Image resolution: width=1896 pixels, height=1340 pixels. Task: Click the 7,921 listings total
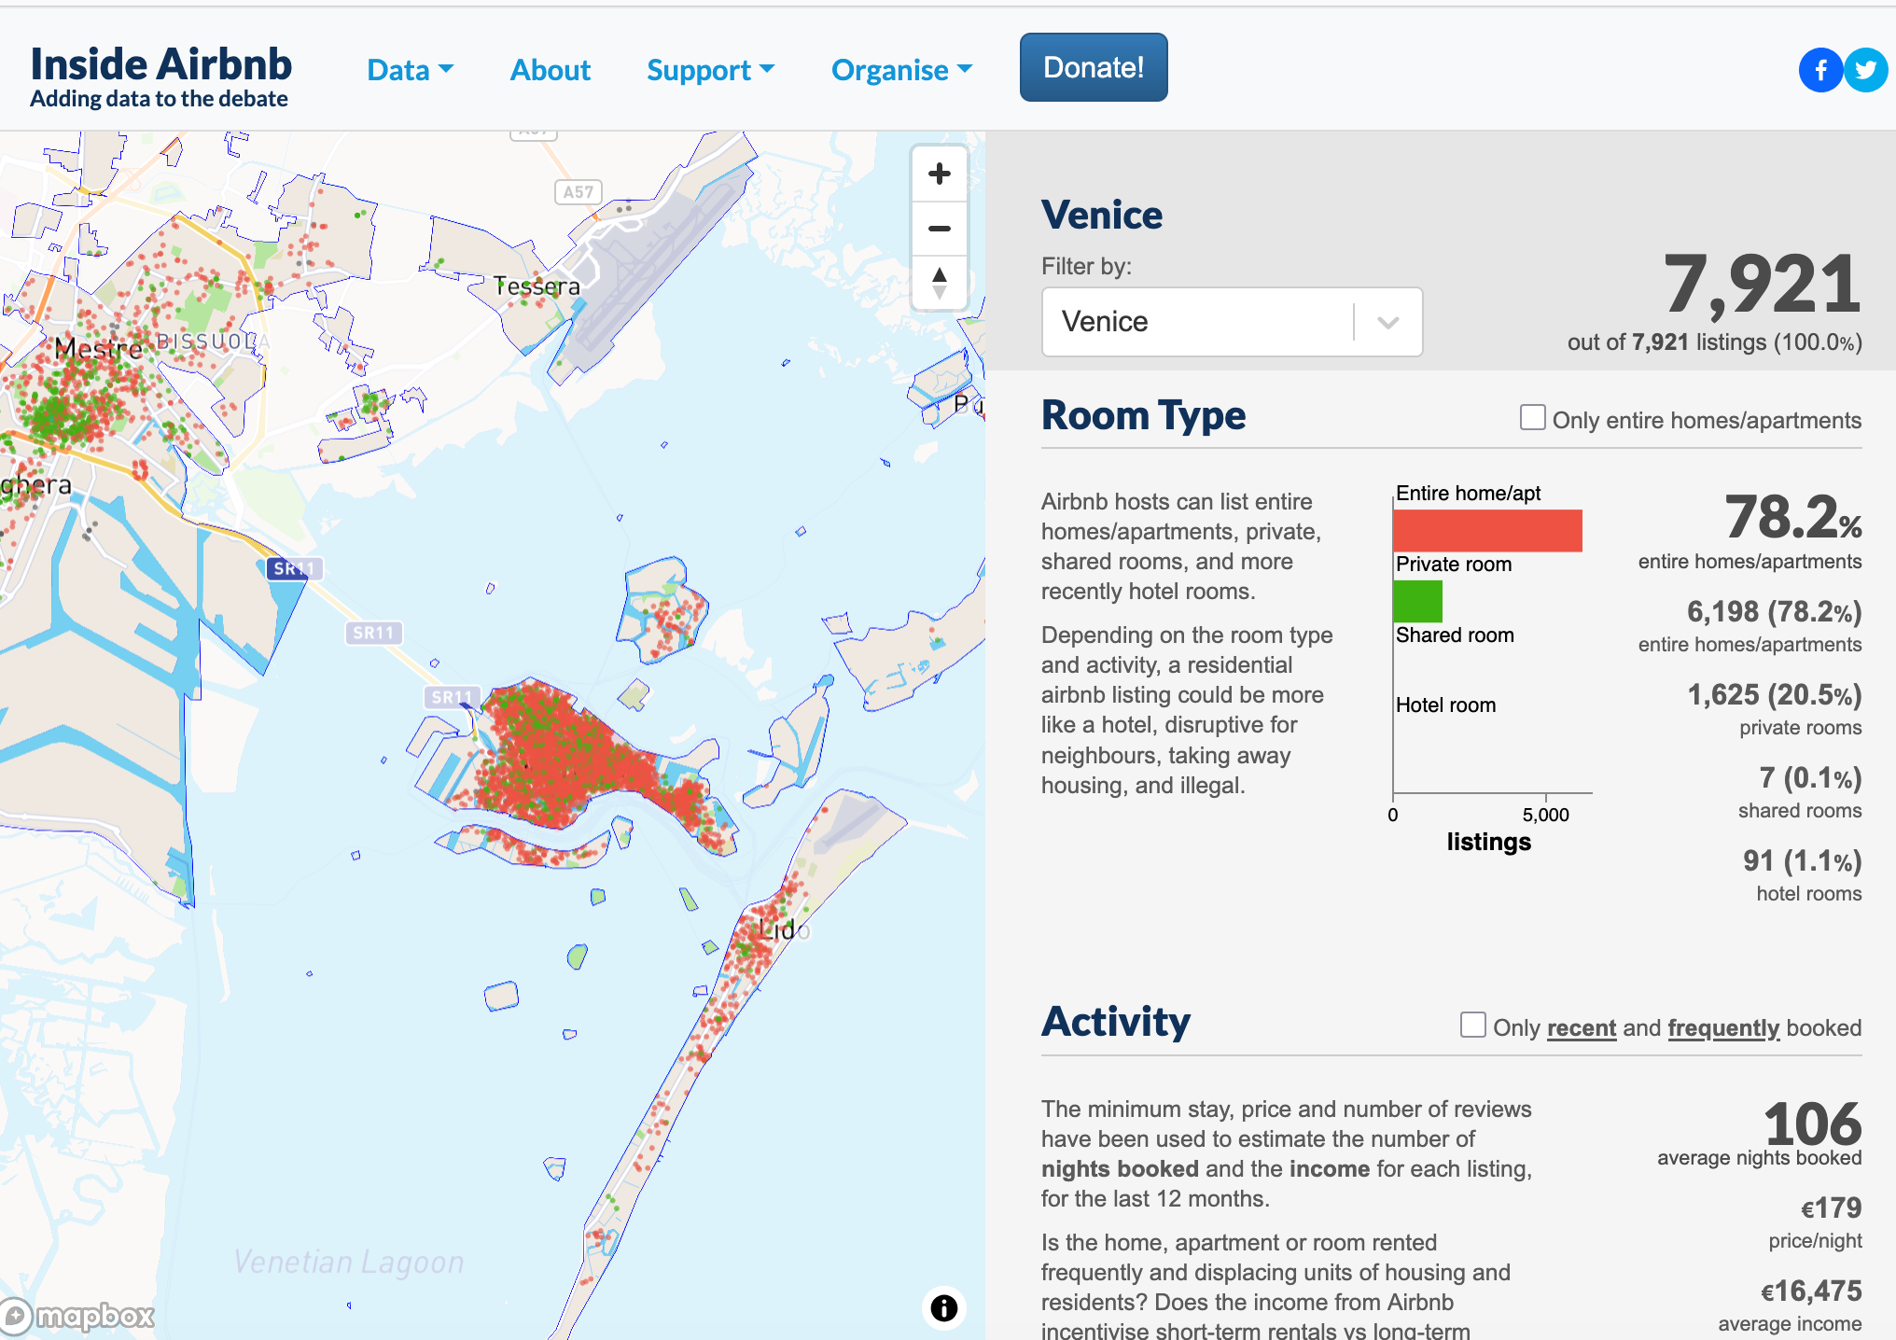[1763, 285]
